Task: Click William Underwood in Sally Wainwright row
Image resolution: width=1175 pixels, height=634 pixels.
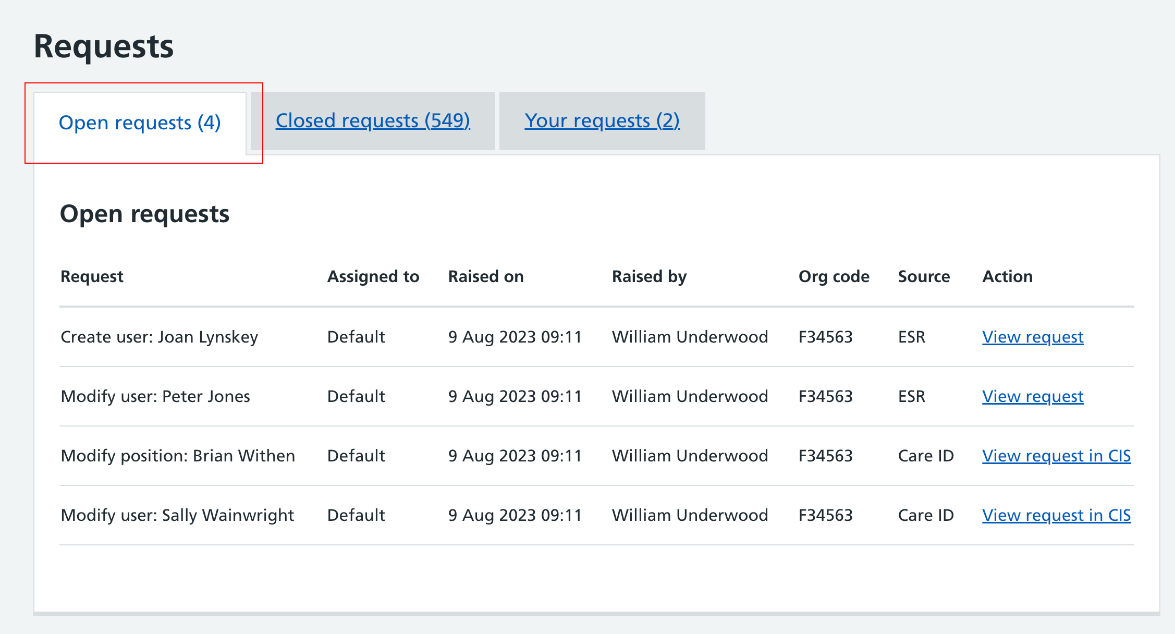Action: pos(690,516)
